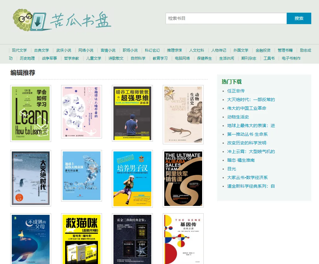This screenshot has height=264, width=319.
Task: Open the 外国文学 category
Action: tap(241, 50)
